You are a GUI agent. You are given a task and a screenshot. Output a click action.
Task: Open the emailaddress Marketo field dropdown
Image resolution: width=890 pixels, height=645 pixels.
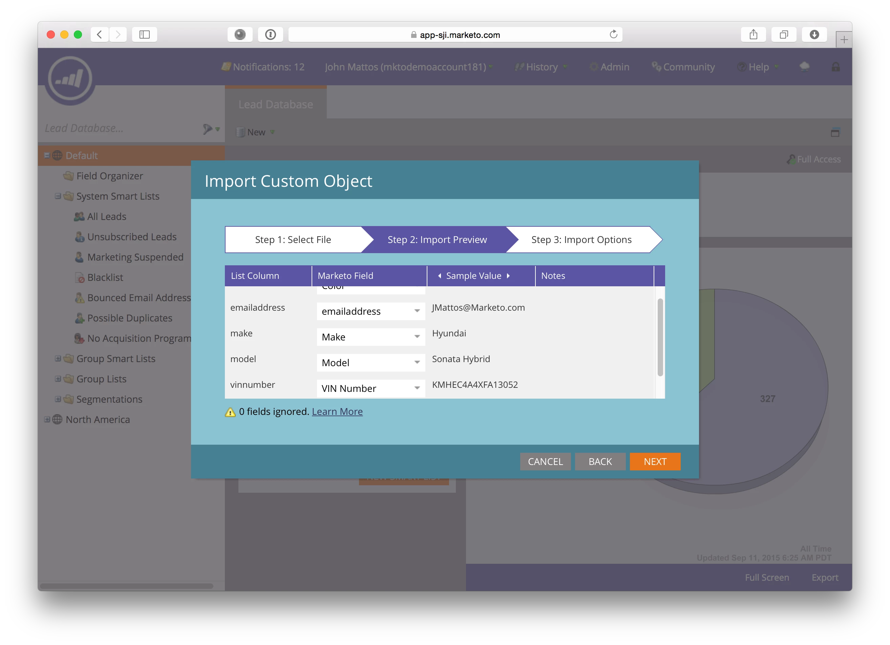417,311
